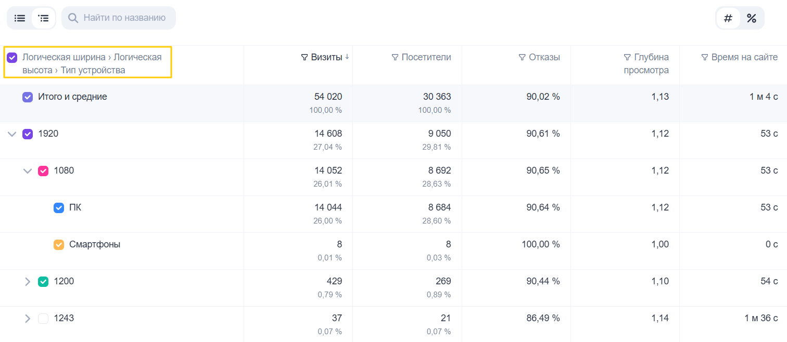Sort the table by Отказы column

pyautogui.click(x=544, y=57)
